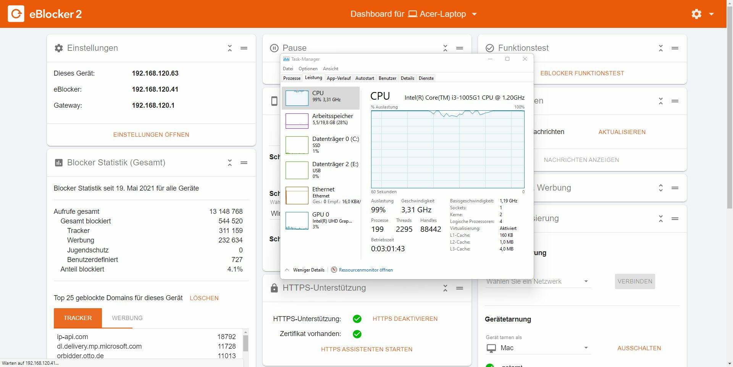Click the eBlocker logo icon
This screenshot has height=367, width=733.
click(16, 14)
